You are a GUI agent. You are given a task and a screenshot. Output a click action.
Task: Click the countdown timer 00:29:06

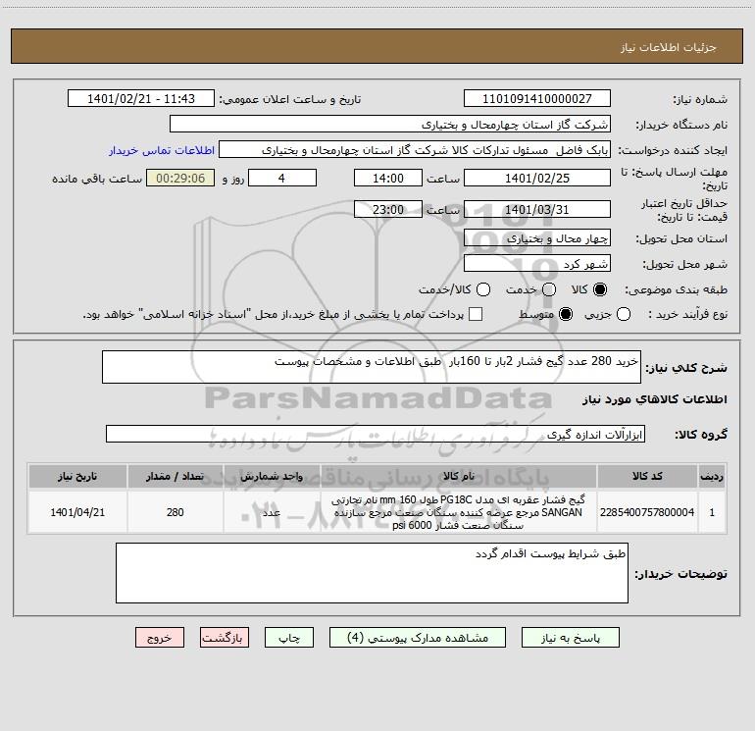(180, 178)
